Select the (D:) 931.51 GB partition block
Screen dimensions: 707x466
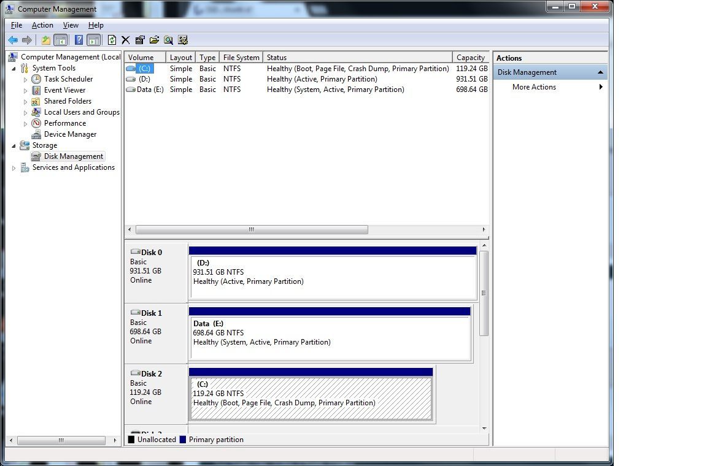pyautogui.click(x=333, y=273)
